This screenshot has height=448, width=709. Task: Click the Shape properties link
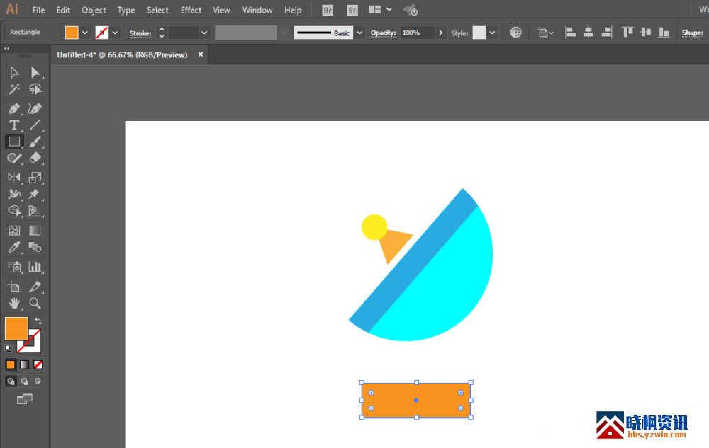(692, 33)
